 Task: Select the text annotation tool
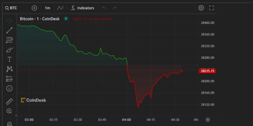9,59
